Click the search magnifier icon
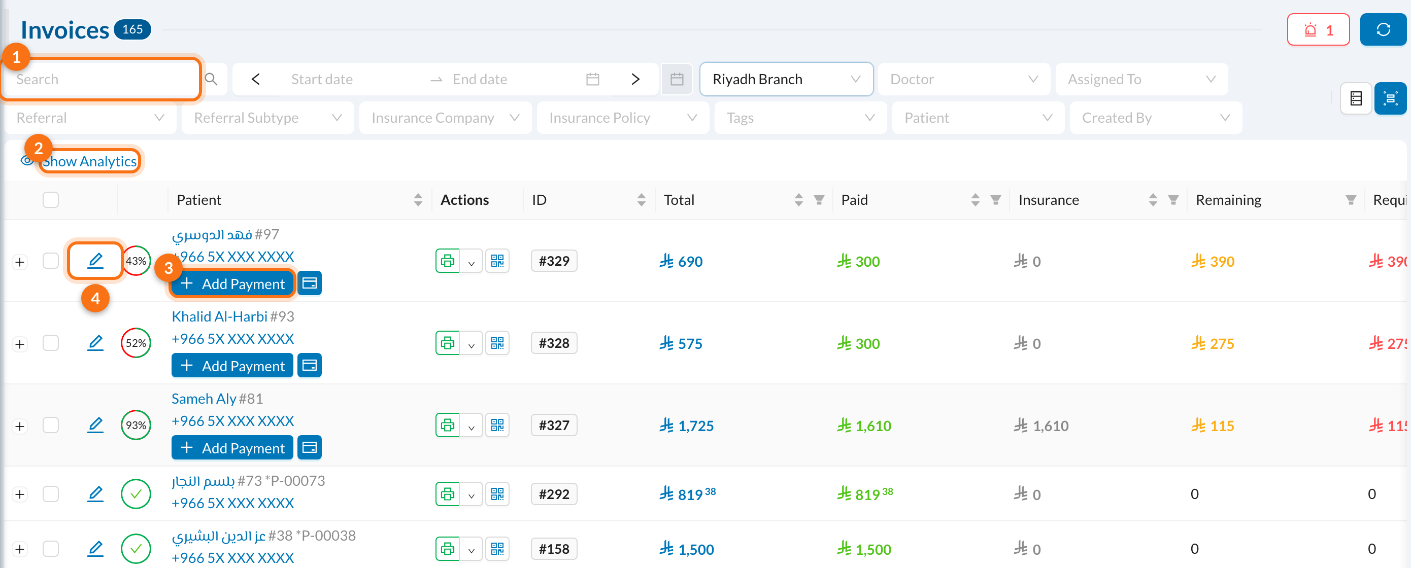 pyautogui.click(x=212, y=79)
